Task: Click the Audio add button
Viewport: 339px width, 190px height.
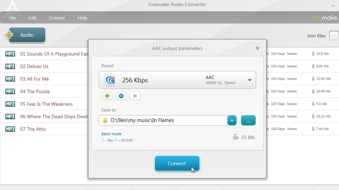Action: 25,35
